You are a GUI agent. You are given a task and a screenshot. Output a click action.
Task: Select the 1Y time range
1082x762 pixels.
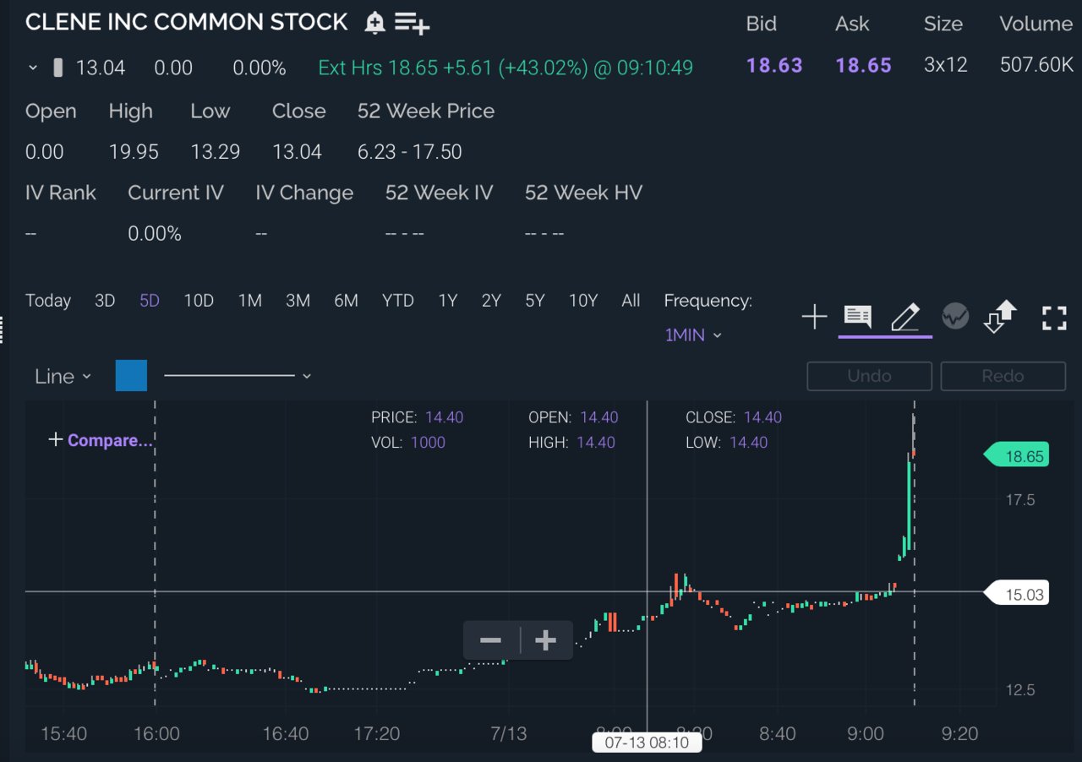pyautogui.click(x=447, y=301)
